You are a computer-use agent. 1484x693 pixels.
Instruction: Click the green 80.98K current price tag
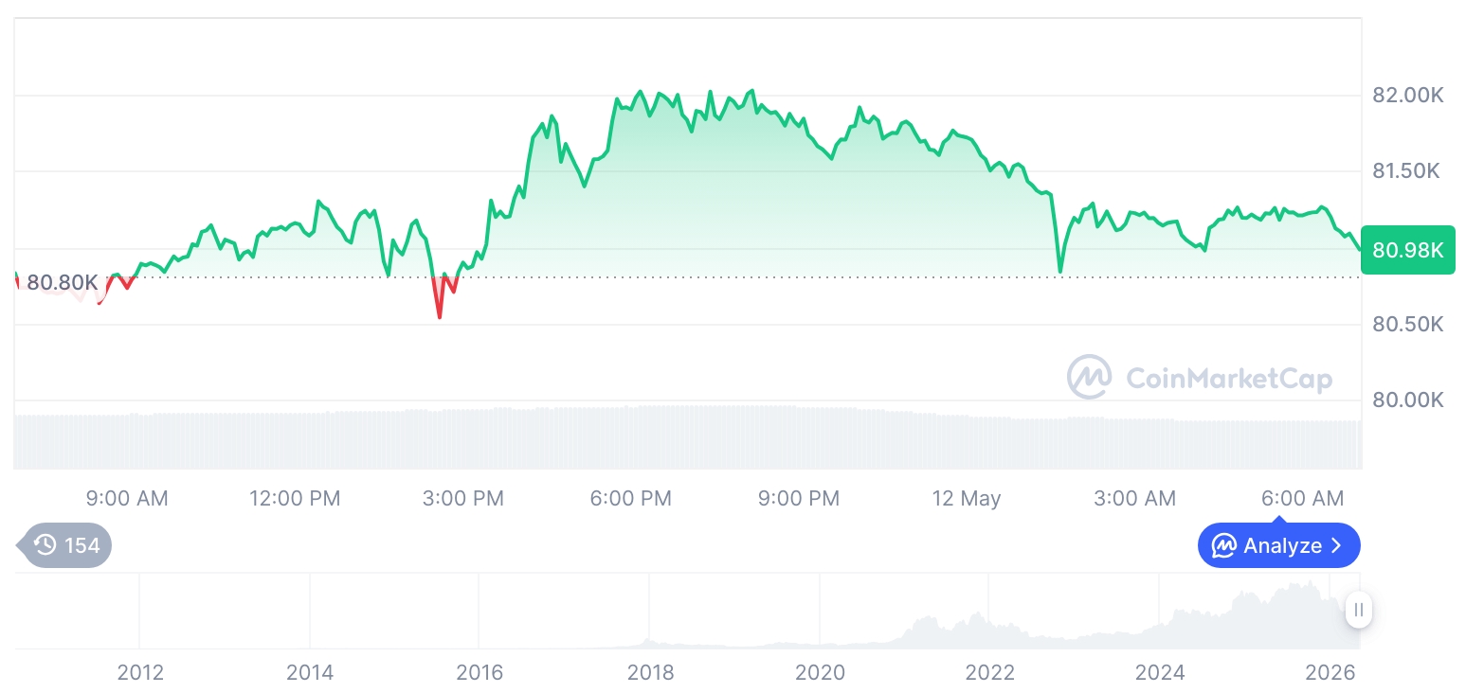click(1407, 250)
